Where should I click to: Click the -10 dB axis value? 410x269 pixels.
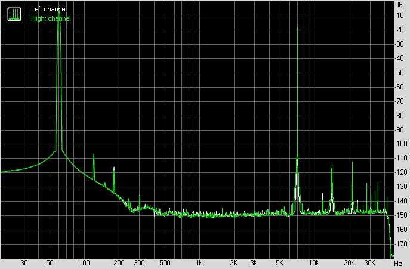coord(399,16)
